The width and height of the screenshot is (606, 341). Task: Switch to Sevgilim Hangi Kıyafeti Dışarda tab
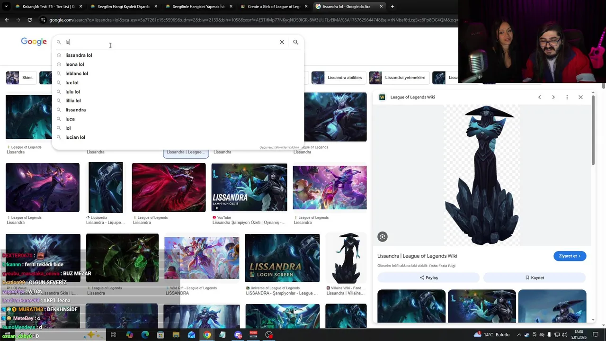pos(124,7)
